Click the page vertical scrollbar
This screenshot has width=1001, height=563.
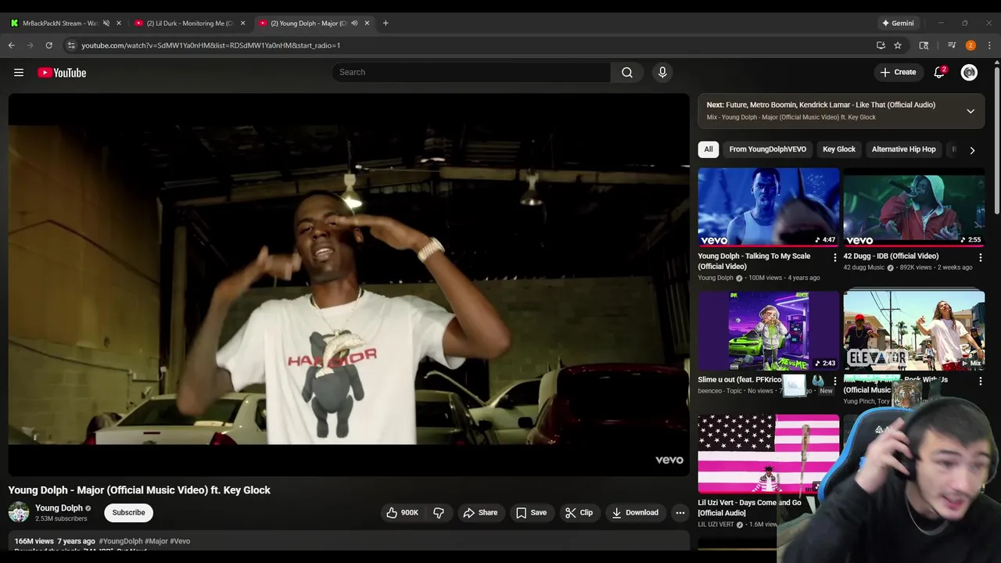996,141
